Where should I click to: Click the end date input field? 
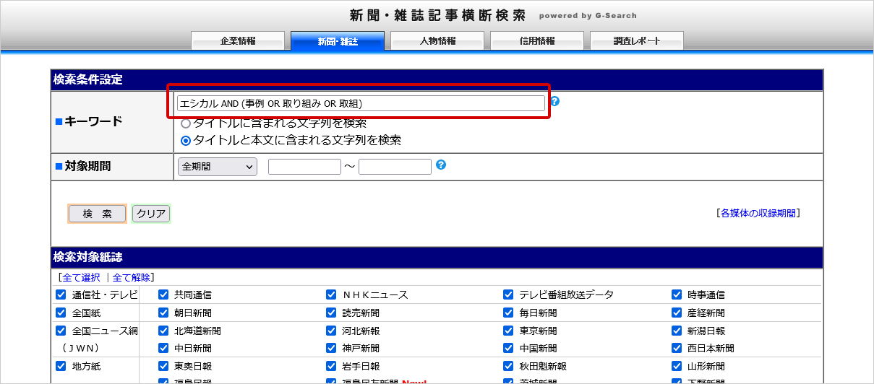click(x=395, y=167)
